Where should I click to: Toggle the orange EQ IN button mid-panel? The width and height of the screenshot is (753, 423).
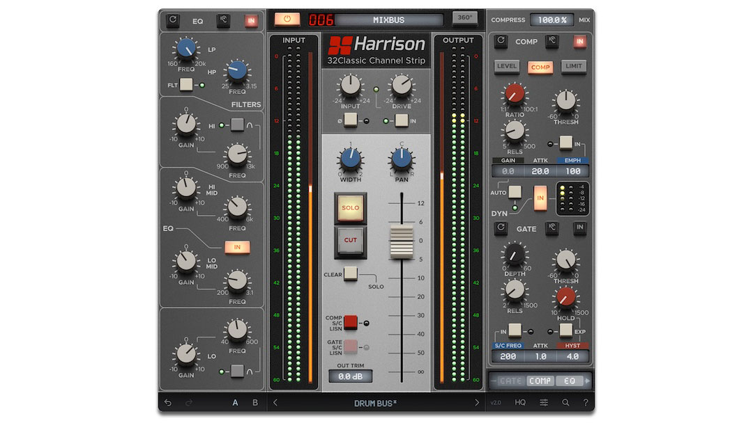click(x=237, y=247)
